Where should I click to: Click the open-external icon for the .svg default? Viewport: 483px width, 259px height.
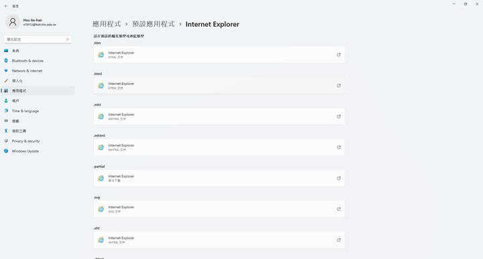tap(339, 209)
